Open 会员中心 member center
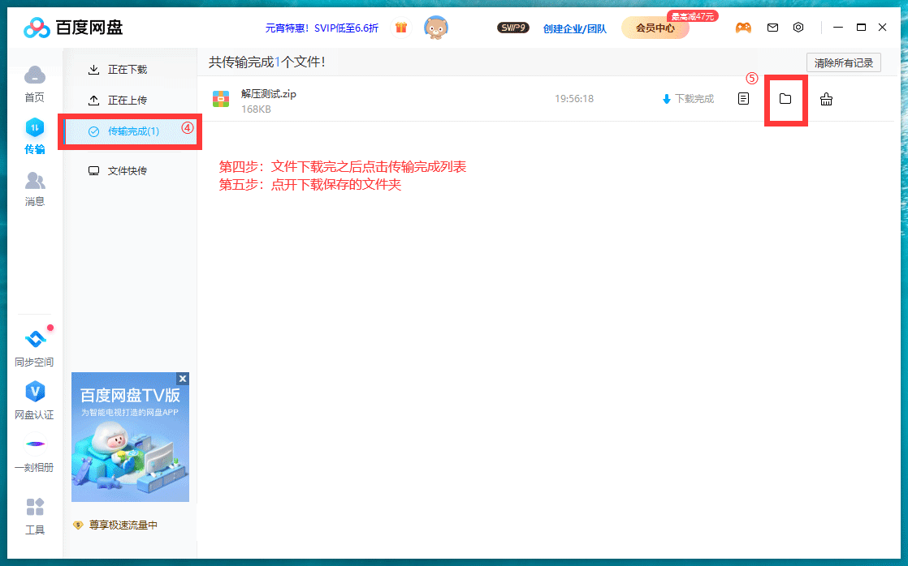This screenshot has width=908, height=566. point(655,28)
